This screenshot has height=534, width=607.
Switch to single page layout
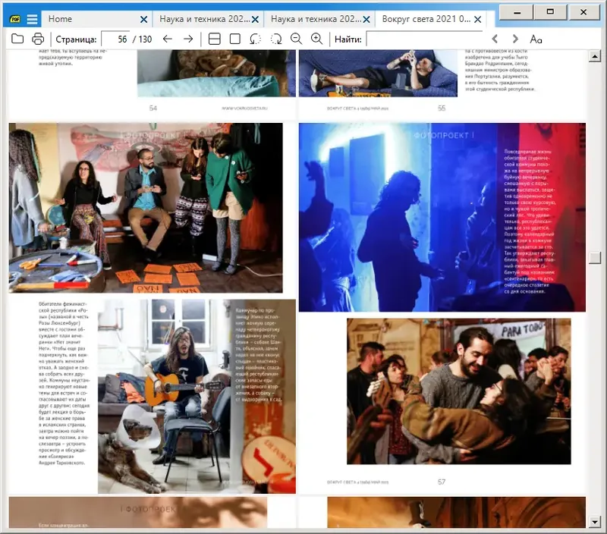point(235,39)
